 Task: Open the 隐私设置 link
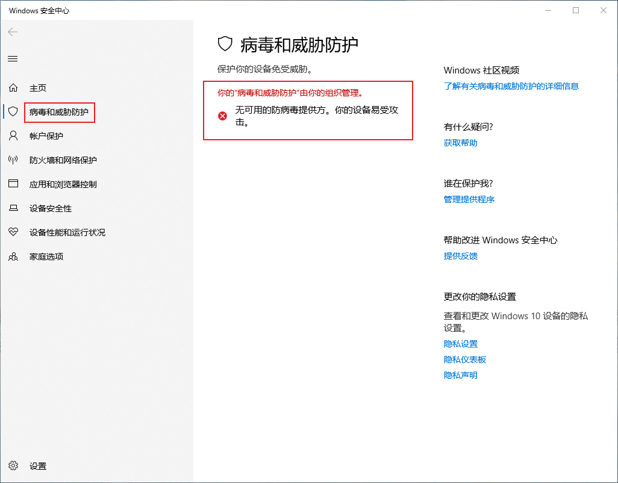pyautogui.click(x=460, y=344)
